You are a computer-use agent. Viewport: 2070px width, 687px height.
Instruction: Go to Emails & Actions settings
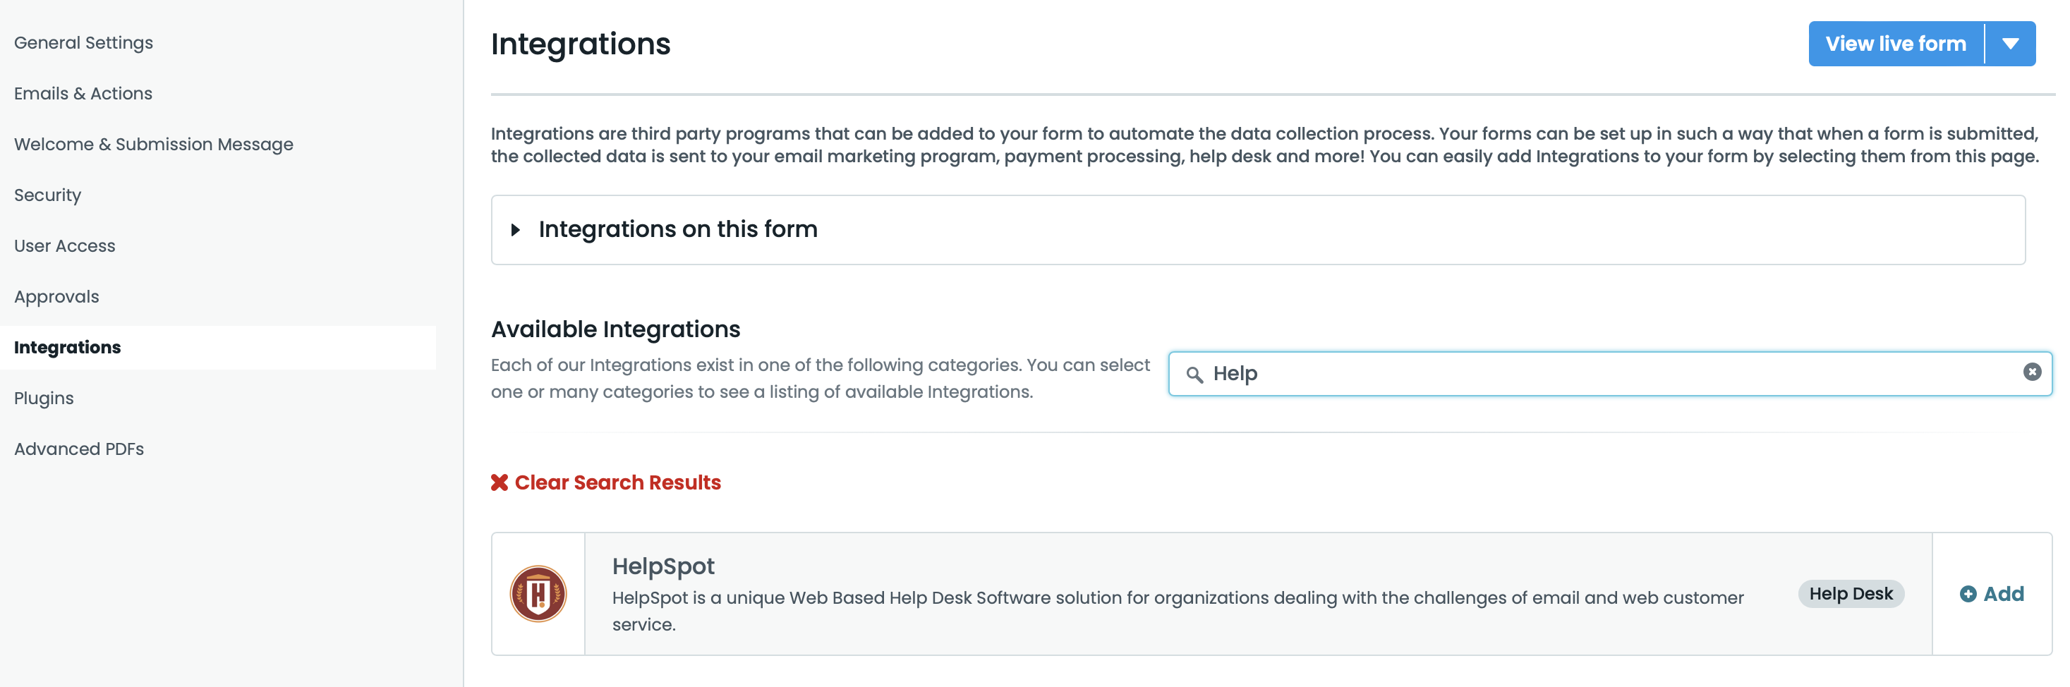83,93
